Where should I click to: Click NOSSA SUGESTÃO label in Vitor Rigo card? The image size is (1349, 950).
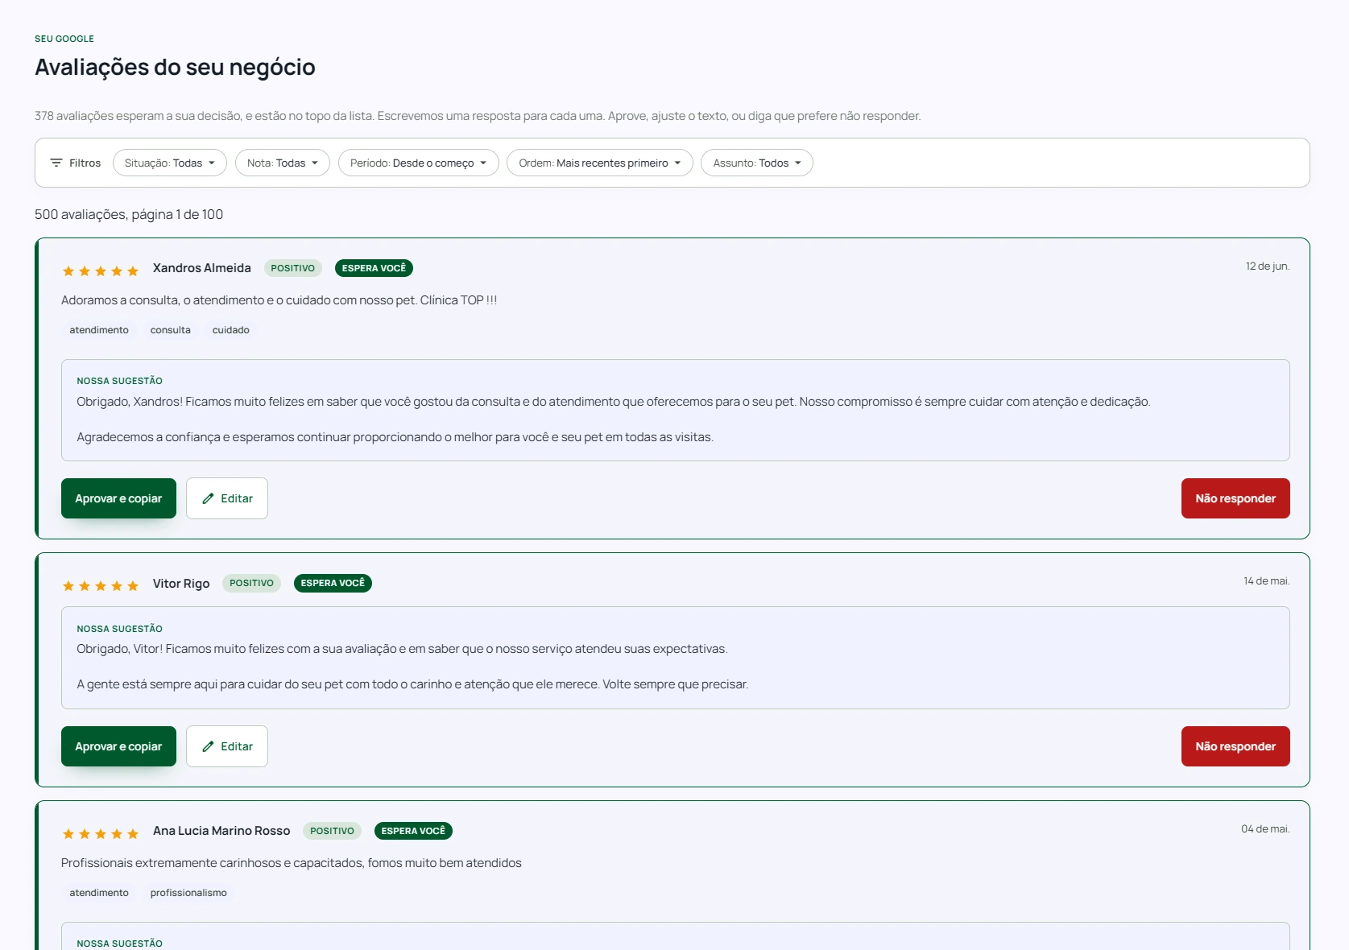tap(120, 629)
